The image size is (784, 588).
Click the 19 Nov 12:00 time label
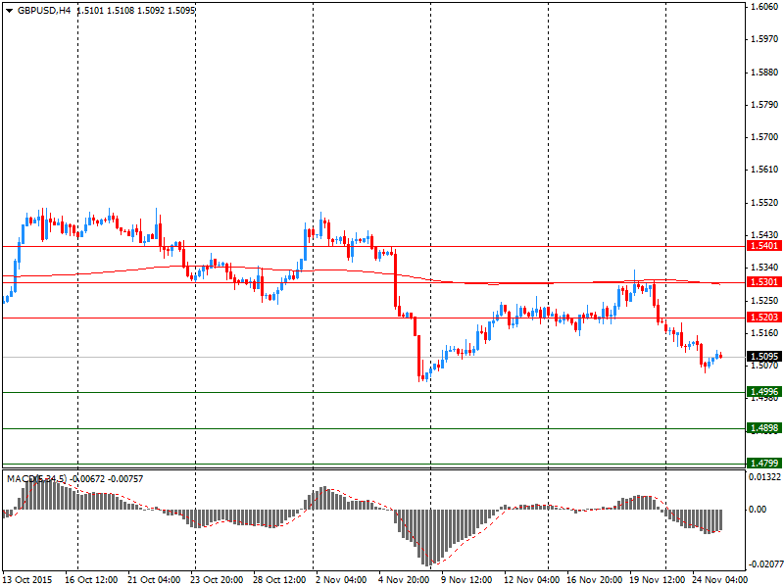pos(657,580)
